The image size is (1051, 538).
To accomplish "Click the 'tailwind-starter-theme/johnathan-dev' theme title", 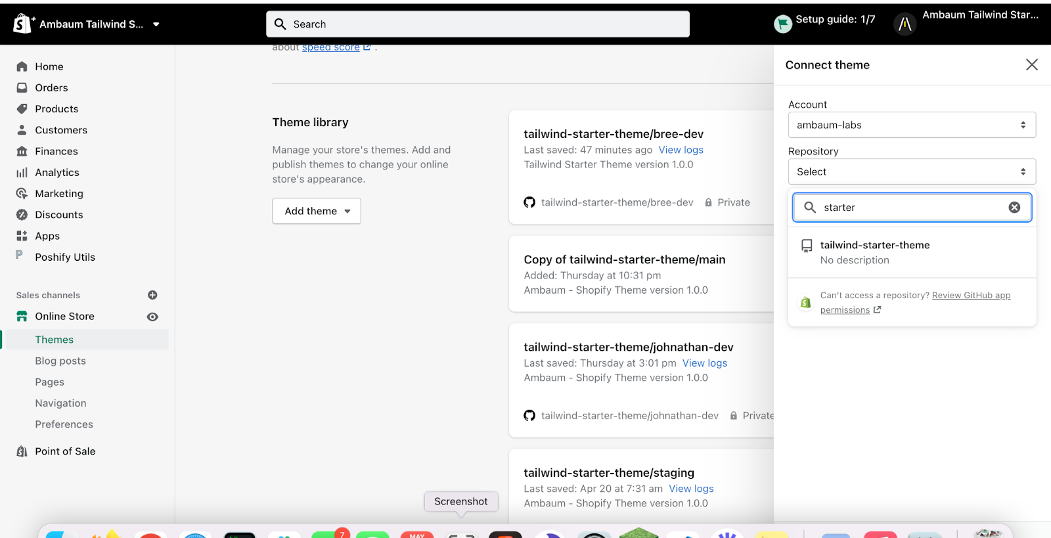I will point(629,347).
